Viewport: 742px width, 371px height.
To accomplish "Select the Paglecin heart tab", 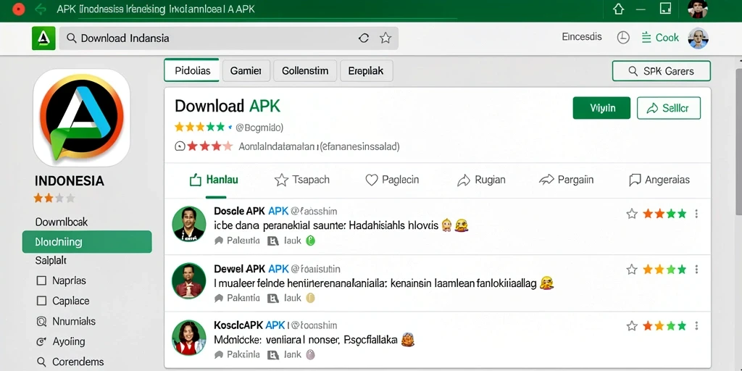I will pyautogui.click(x=392, y=180).
